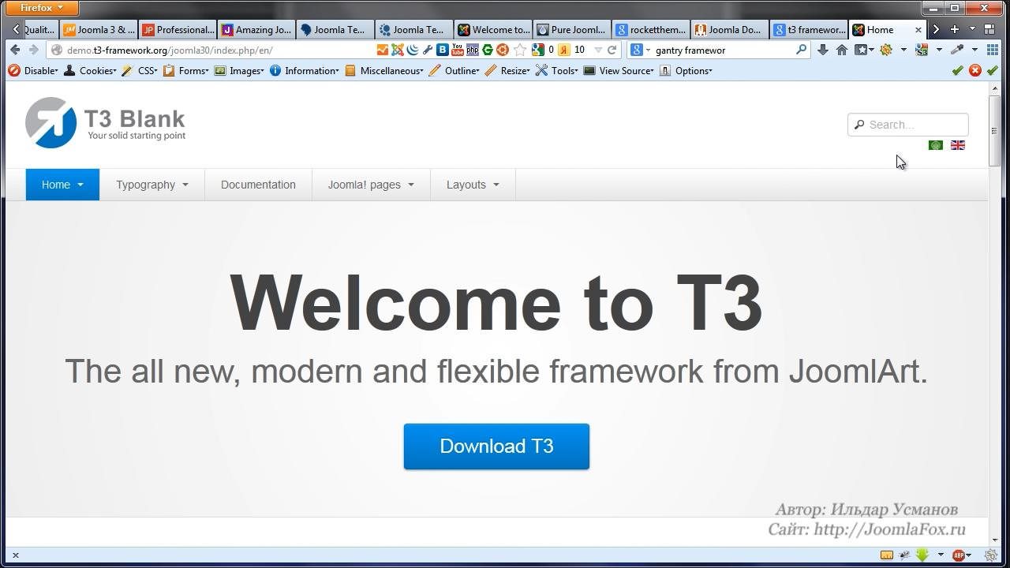Viewport: 1010px width, 568px height.
Task: Click the YouTube icon in address bar
Action: 458,50
